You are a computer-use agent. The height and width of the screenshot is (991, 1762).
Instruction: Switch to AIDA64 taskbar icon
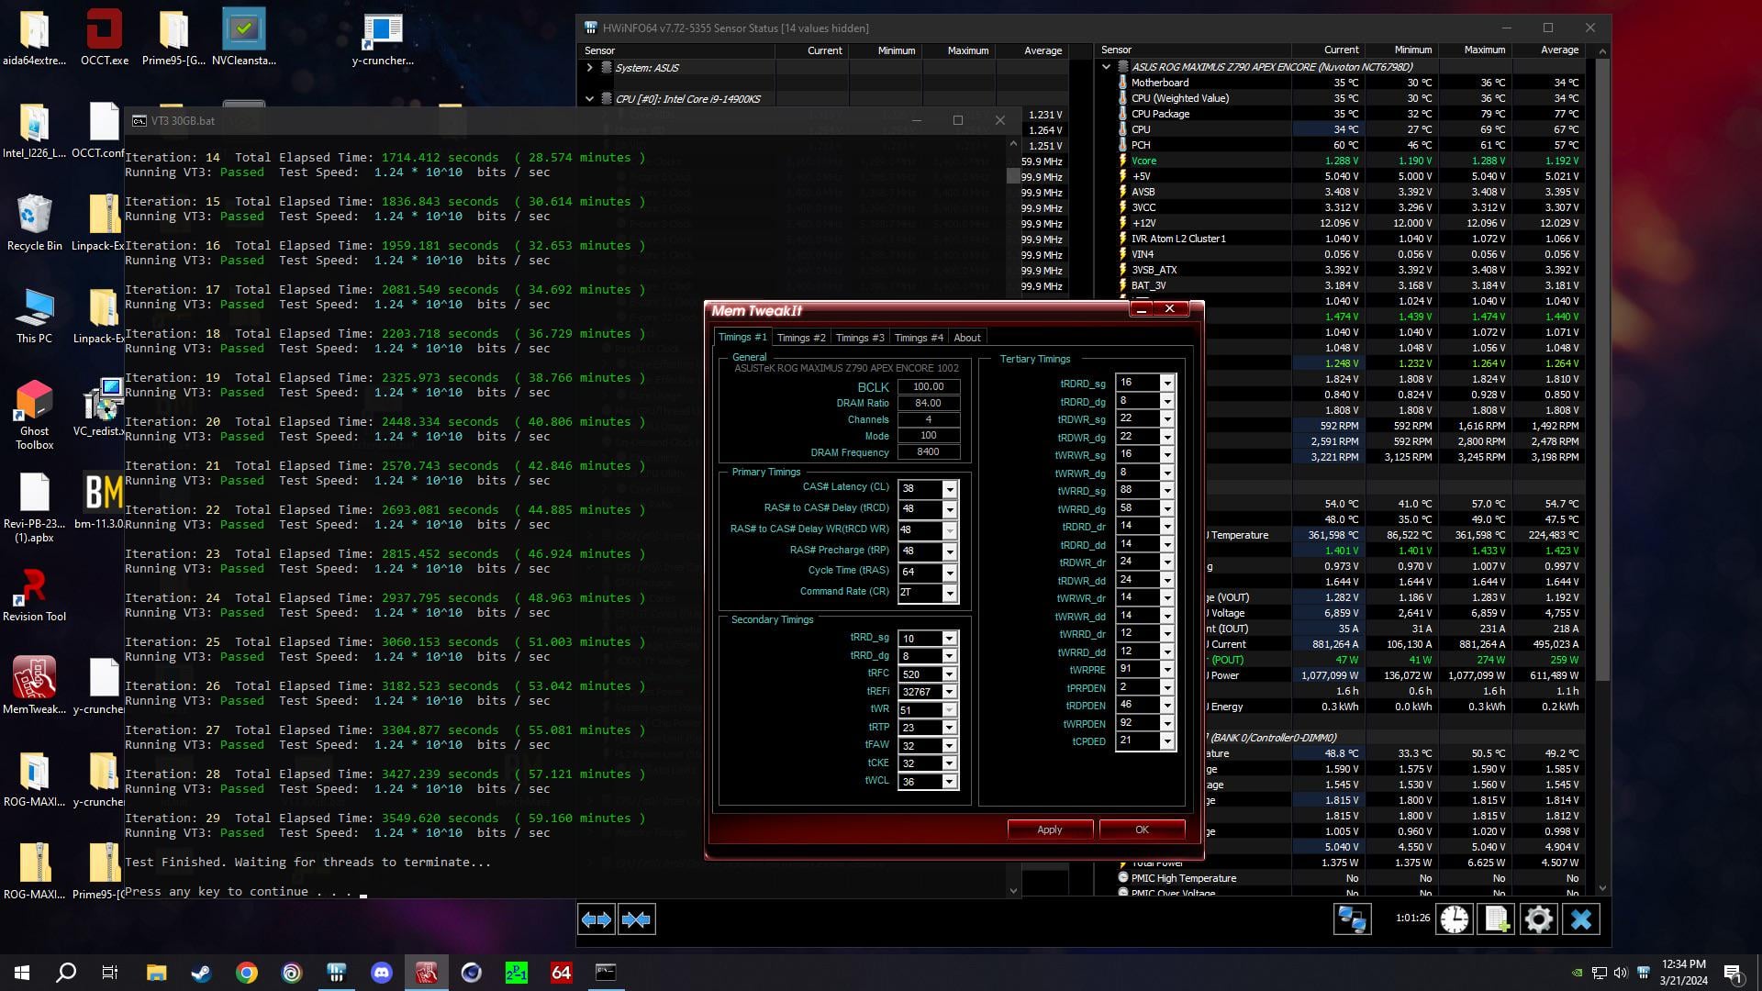click(562, 973)
